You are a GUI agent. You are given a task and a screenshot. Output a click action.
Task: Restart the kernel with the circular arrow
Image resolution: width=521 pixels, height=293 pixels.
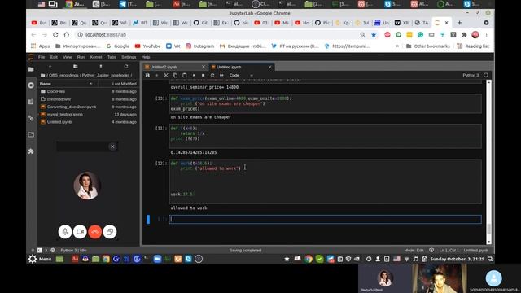coord(212,76)
